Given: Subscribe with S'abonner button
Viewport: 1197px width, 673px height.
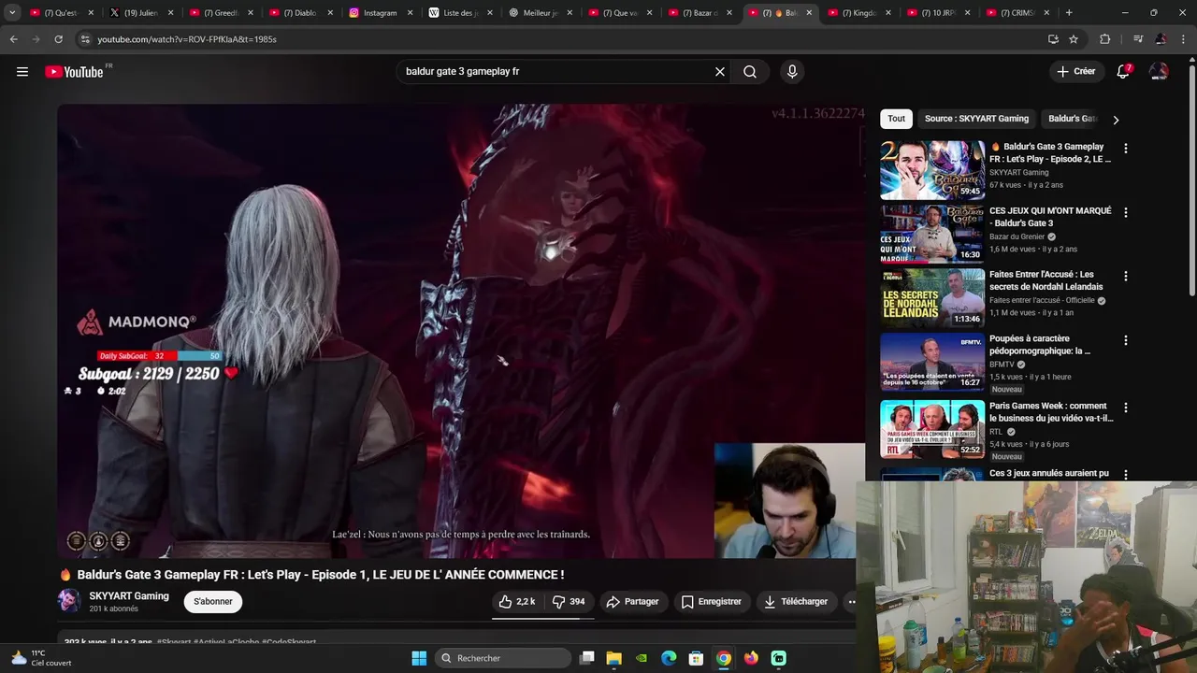Looking at the screenshot, I should point(213,601).
